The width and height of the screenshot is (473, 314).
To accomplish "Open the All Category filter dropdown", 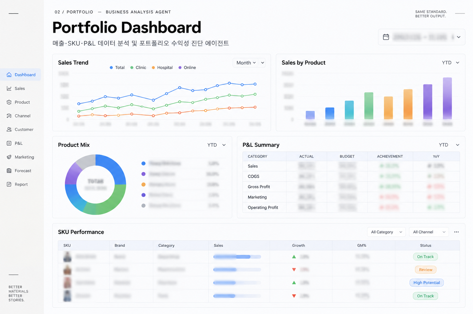I will point(386,232).
